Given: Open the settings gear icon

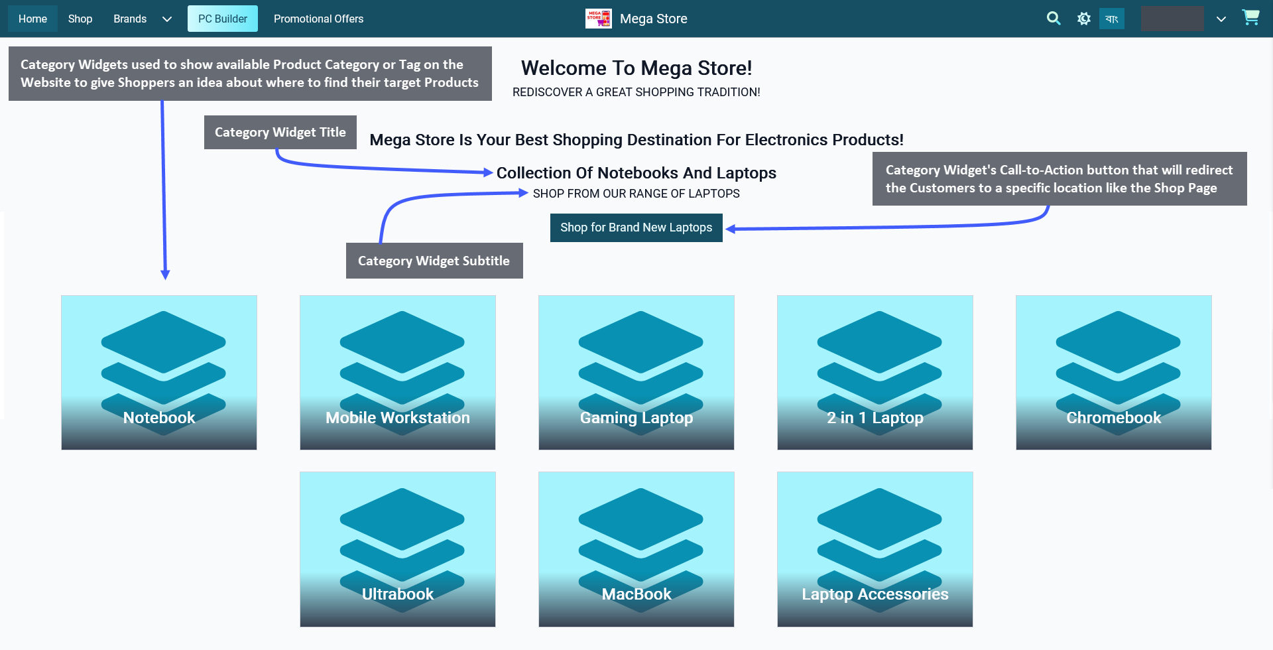Looking at the screenshot, I should coord(1084,19).
